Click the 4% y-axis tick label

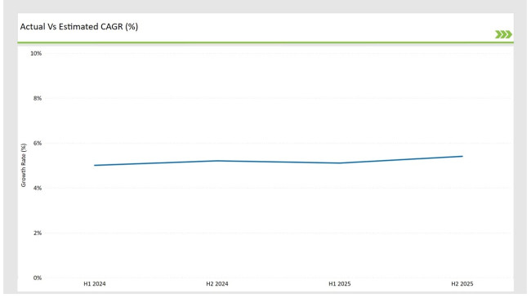tap(38, 188)
